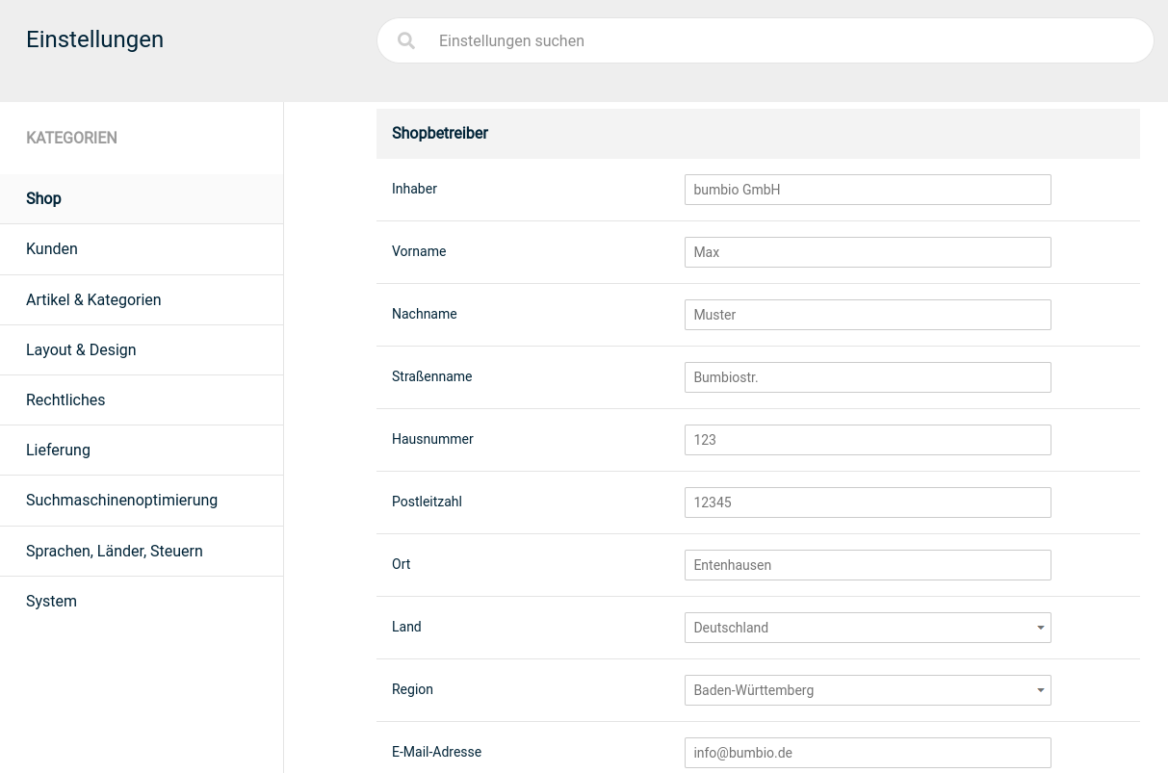
Task: Open the Kunden category
Action: click(52, 248)
